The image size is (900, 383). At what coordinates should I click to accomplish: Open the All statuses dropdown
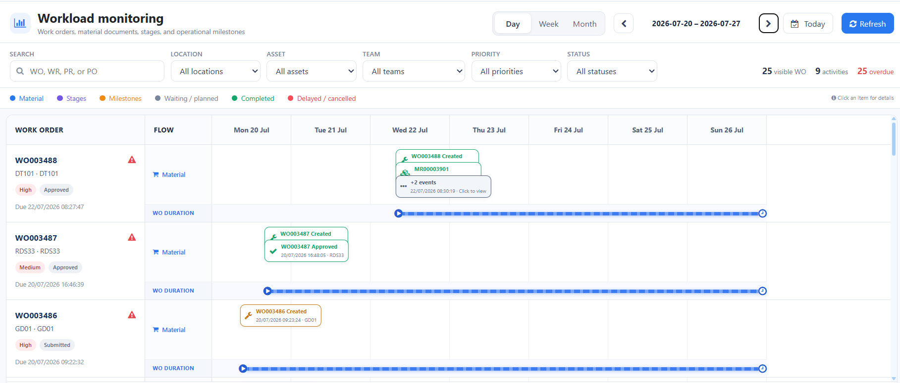612,71
